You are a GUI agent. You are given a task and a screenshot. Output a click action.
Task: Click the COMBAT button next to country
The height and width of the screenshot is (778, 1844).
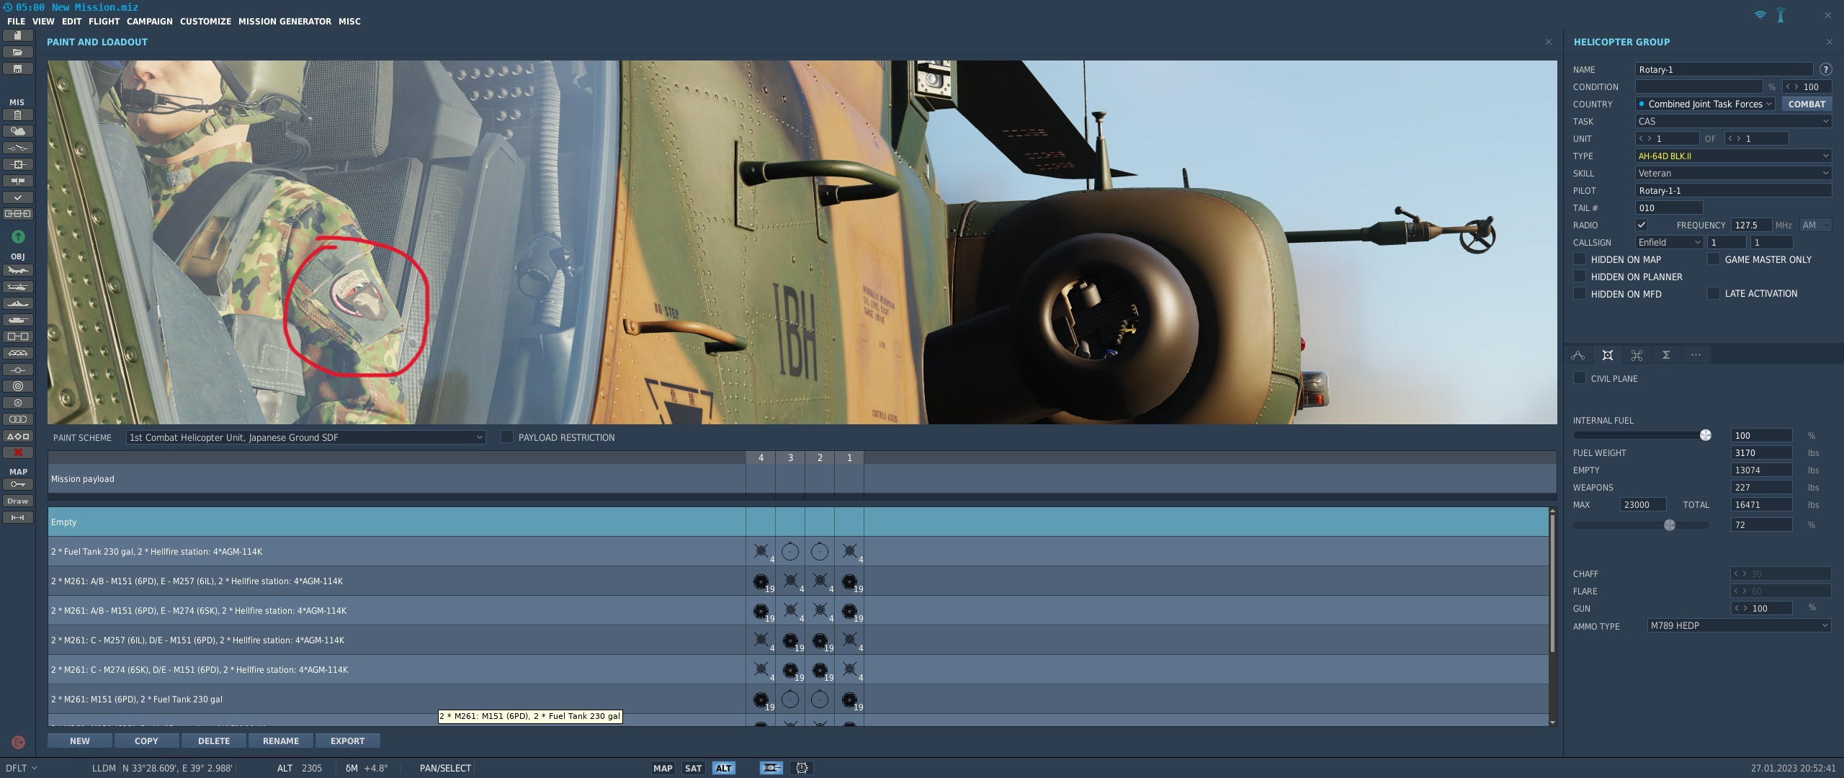[1807, 104]
